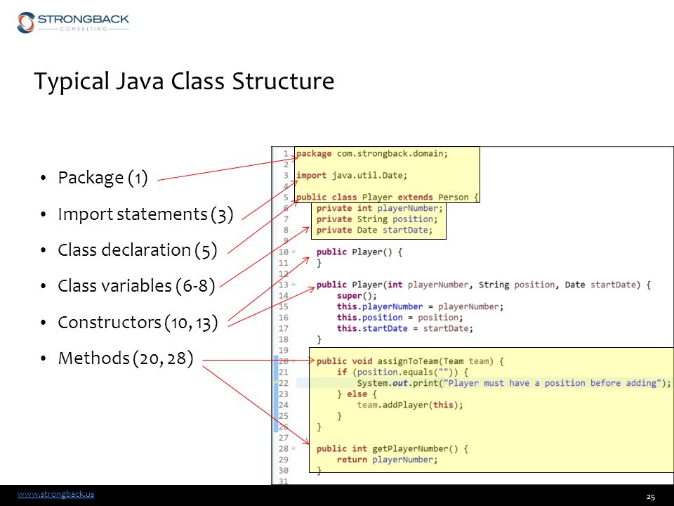Click the System.out.print statement line
674x506 pixels.
(514, 383)
